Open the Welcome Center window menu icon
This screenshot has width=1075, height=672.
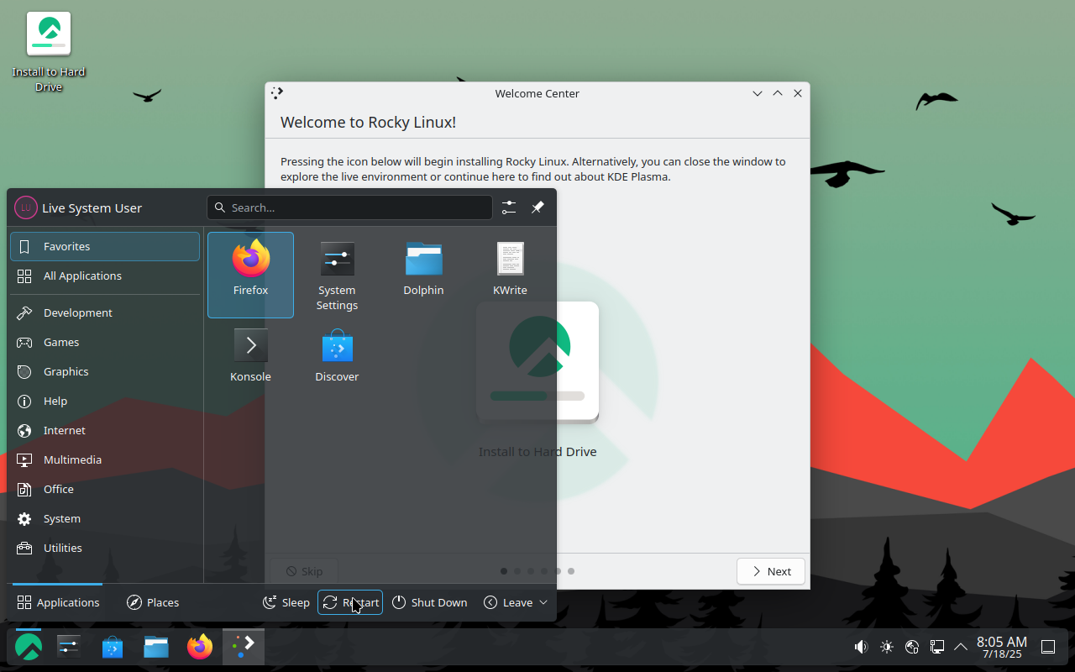click(278, 93)
